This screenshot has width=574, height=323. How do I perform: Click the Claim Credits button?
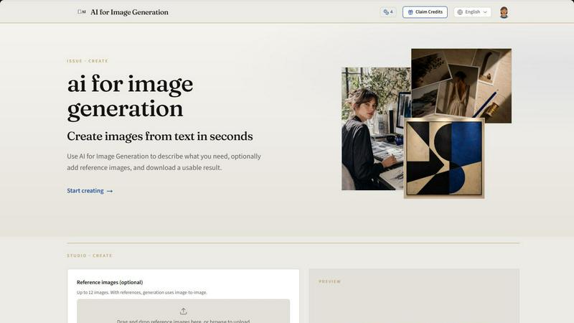click(425, 12)
